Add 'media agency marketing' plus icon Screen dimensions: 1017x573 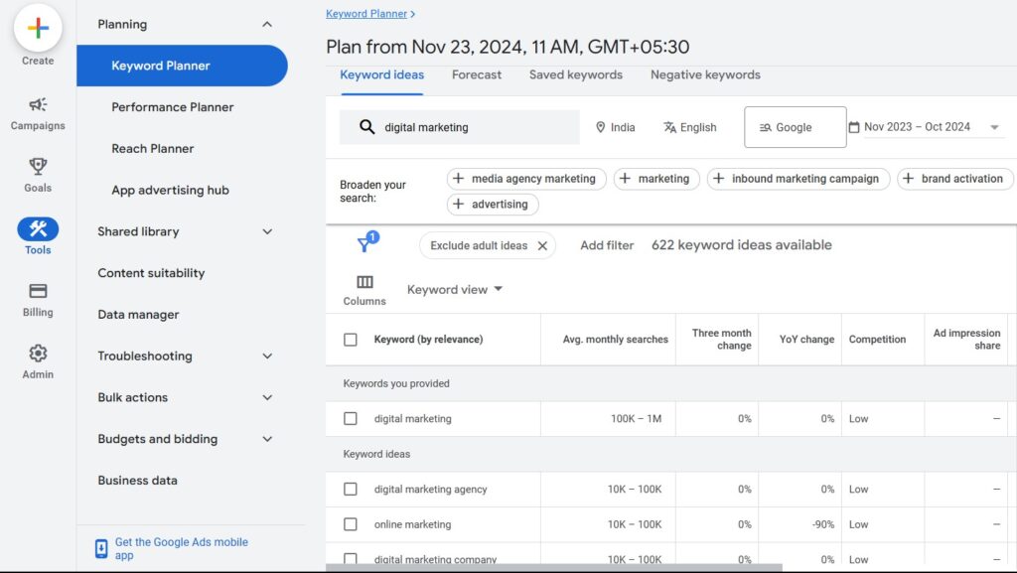point(458,178)
